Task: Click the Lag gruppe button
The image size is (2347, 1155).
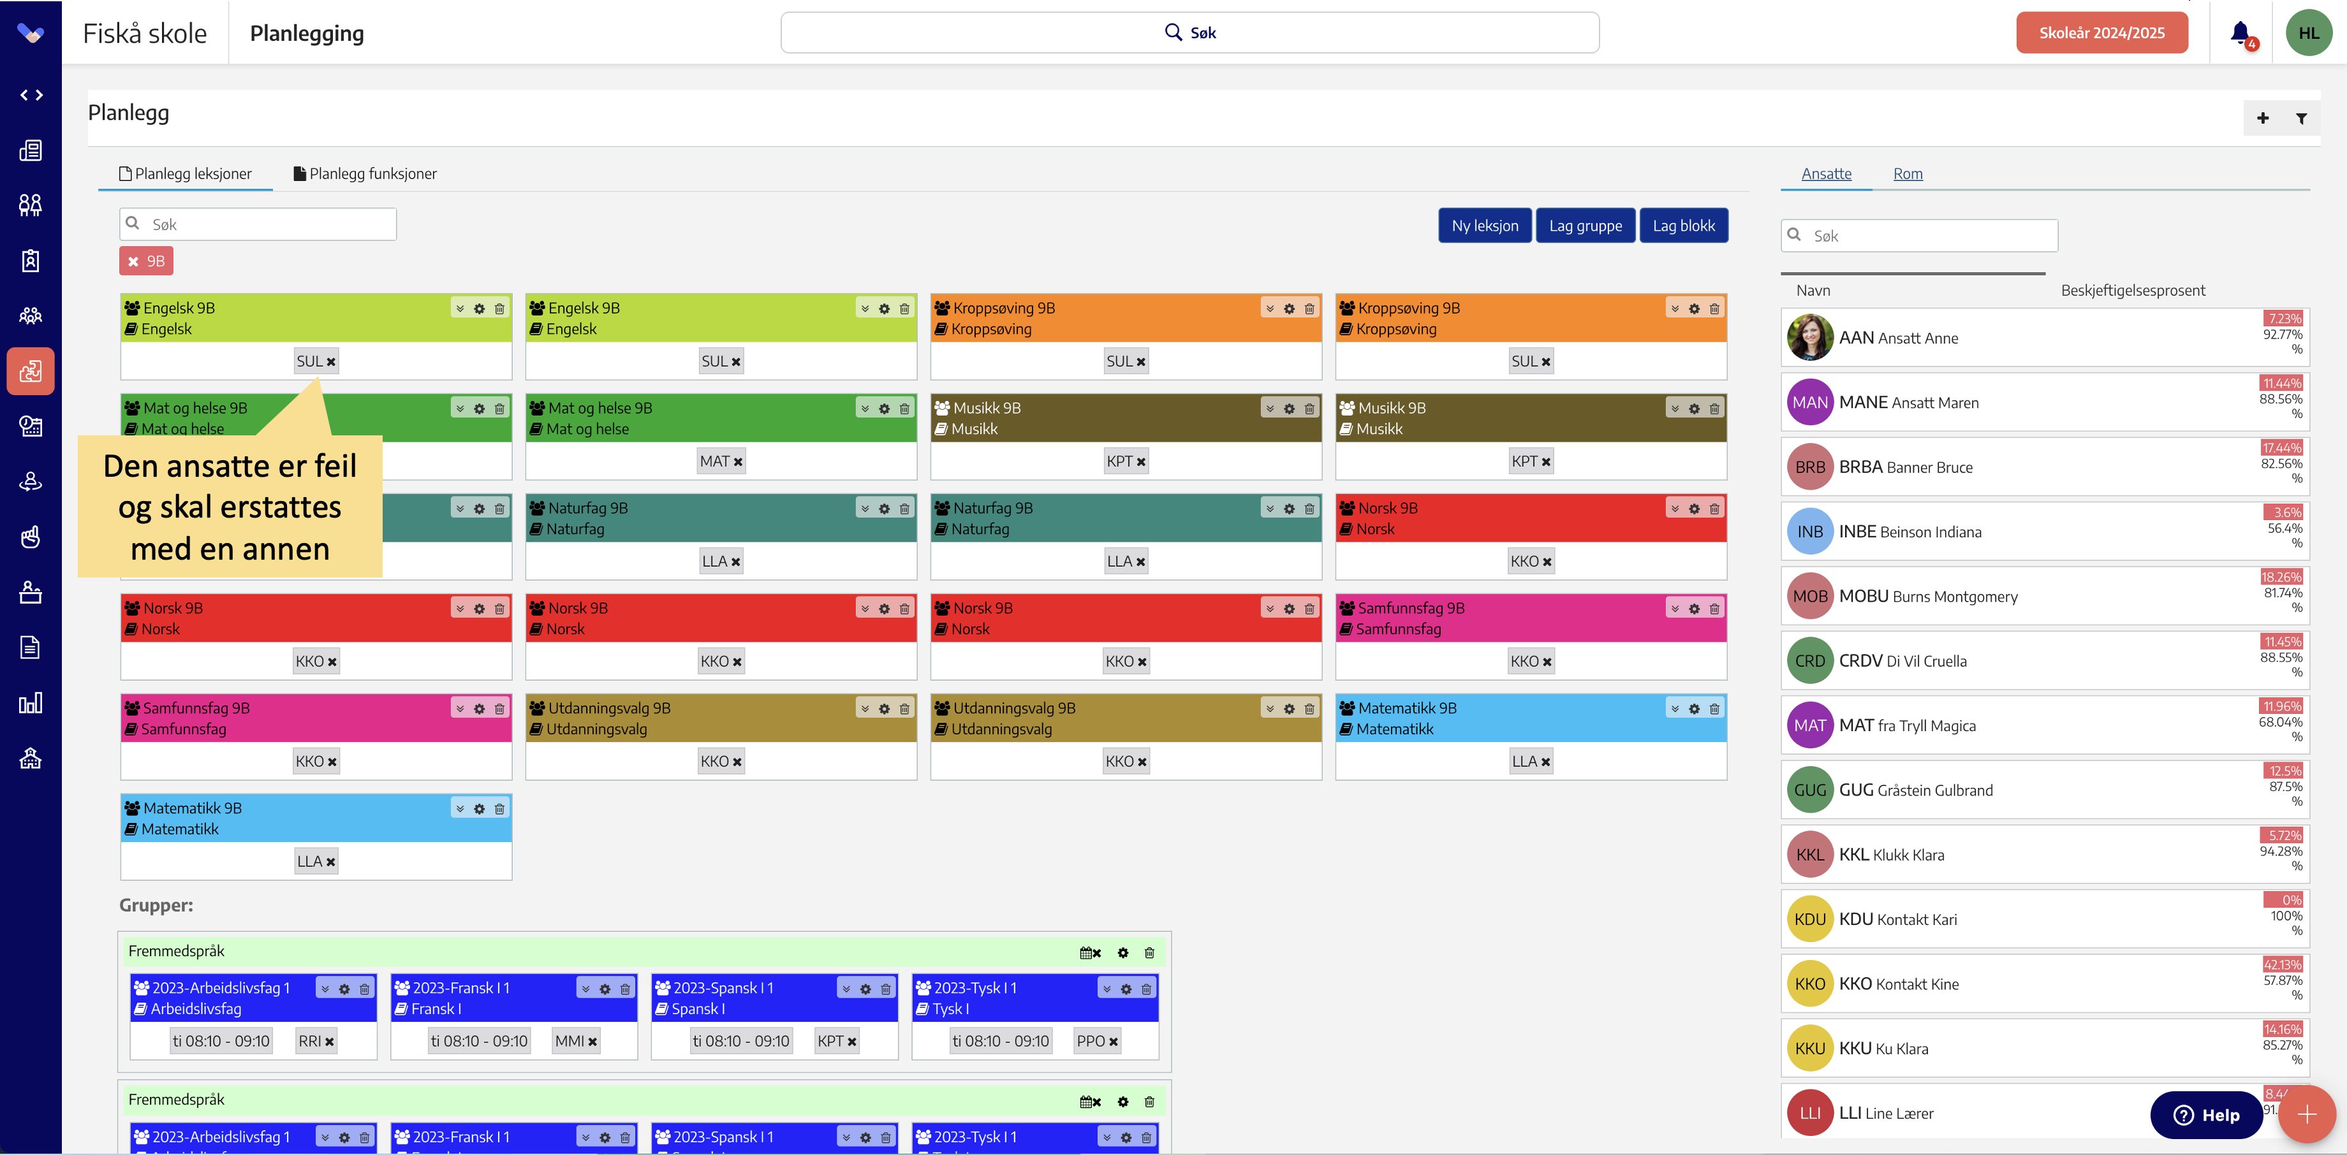Action: coord(1586,226)
